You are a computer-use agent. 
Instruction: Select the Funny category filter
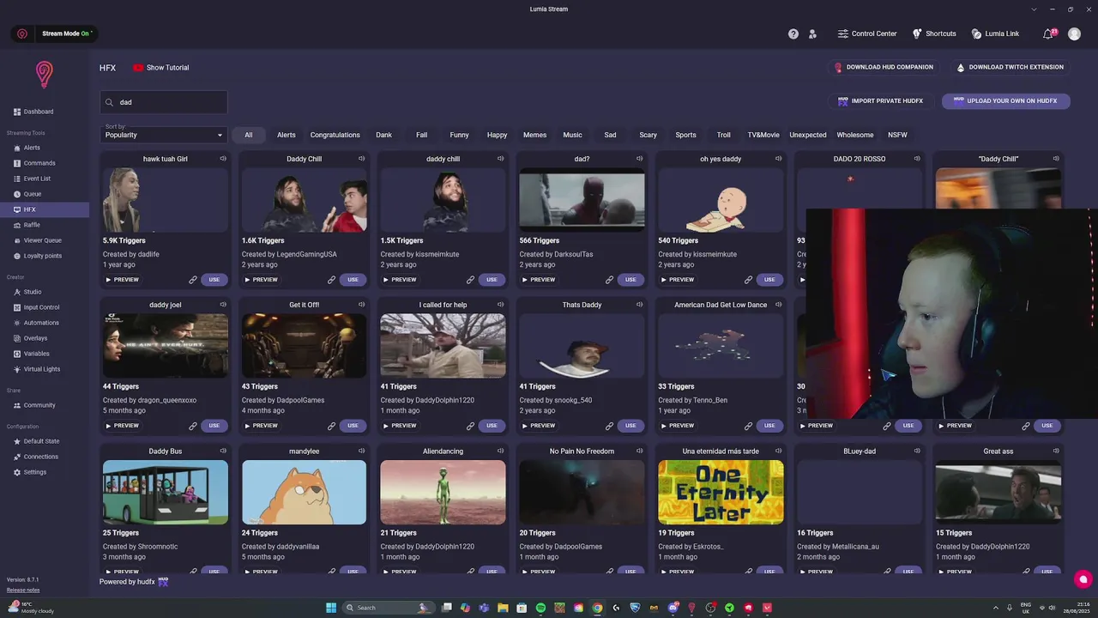(x=459, y=135)
